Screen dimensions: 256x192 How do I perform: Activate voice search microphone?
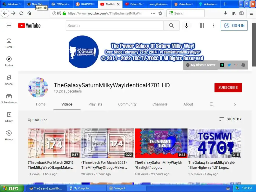(186, 25)
